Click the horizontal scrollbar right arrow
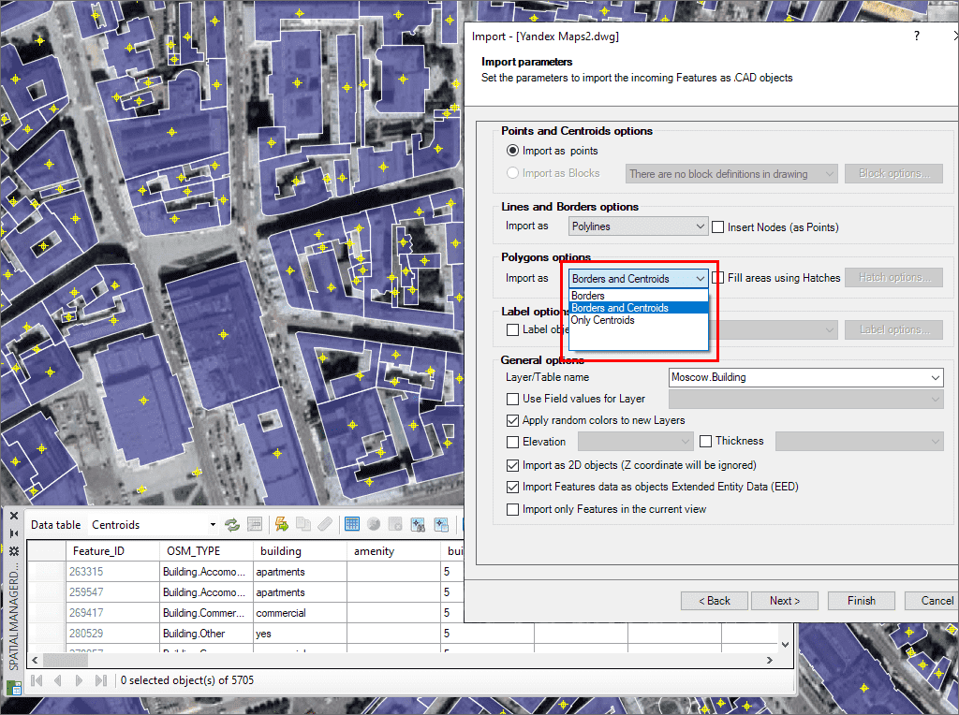Image resolution: width=959 pixels, height=715 pixels. click(x=770, y=660)
